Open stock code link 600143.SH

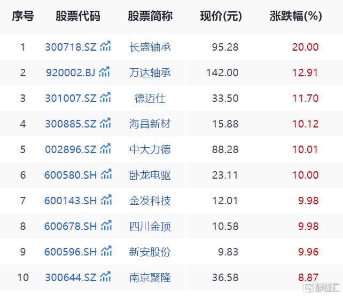[71, 201]
